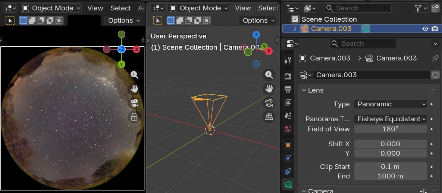
Task: Expand the Camera.003 tree item in outliner
Action: [x=295, y=29]
